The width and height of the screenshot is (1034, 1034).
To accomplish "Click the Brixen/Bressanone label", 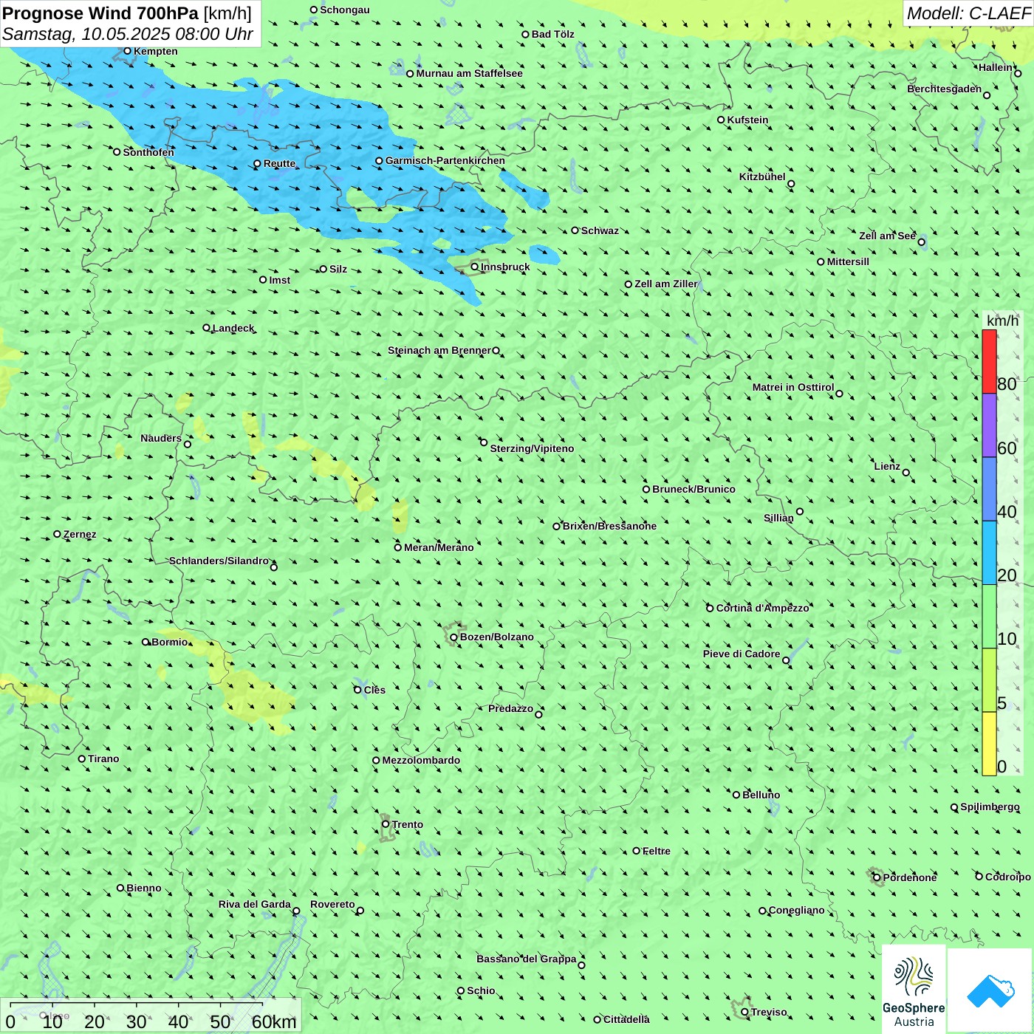I will click(609, 526).
